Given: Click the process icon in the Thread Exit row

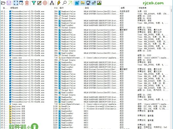Looking at the screenshot, I should (x=10, y=90).
